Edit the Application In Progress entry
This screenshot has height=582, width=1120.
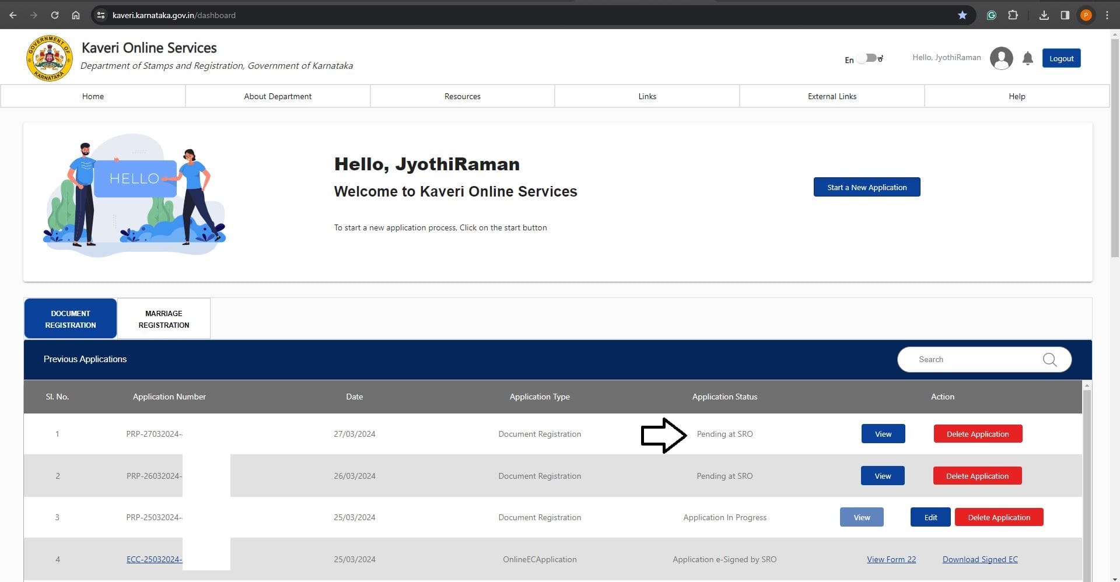(930, 517)
